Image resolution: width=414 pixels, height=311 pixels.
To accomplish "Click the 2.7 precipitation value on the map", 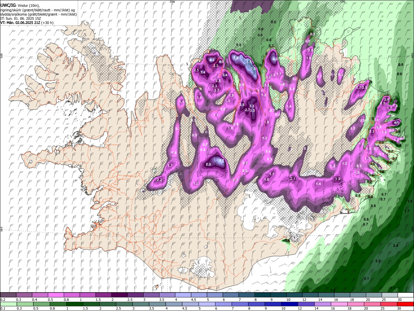I will click(x=247, y=110).
